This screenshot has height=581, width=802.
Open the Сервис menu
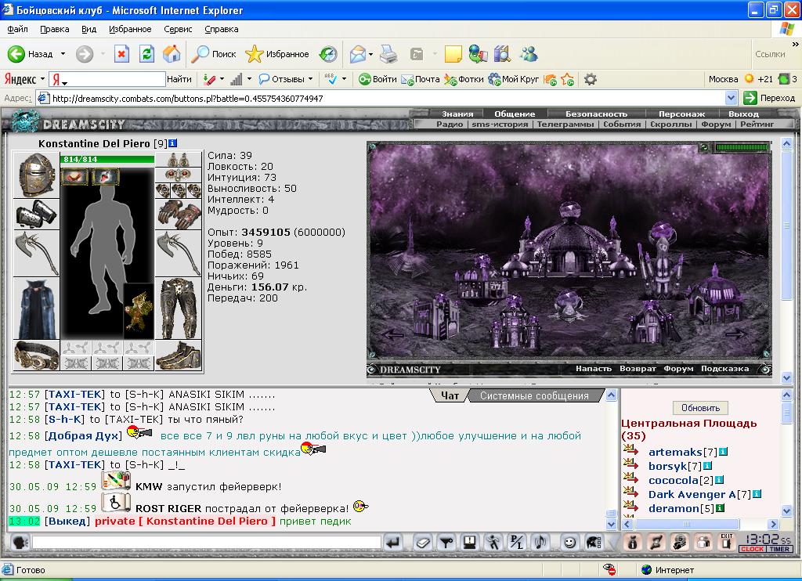coord(178,29)
